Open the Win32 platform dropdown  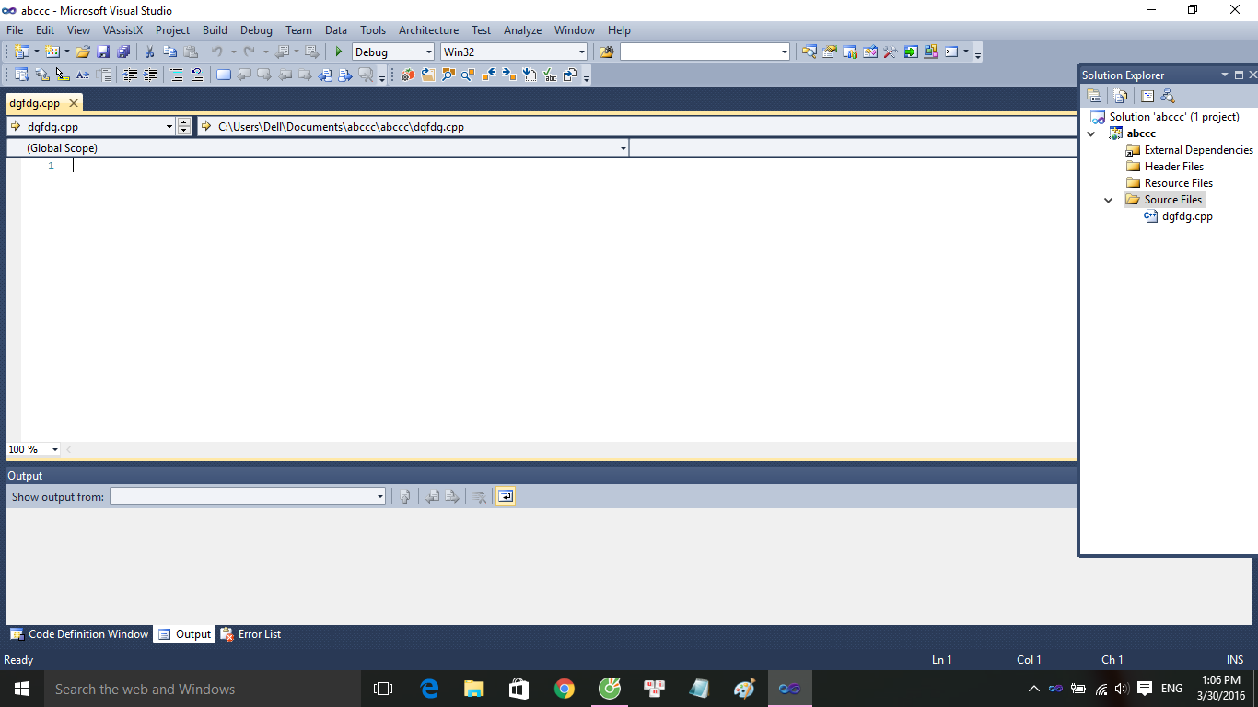582,52
